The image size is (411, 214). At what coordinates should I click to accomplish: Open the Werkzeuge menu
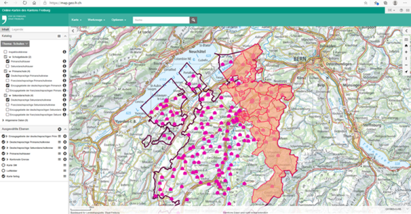96,20
